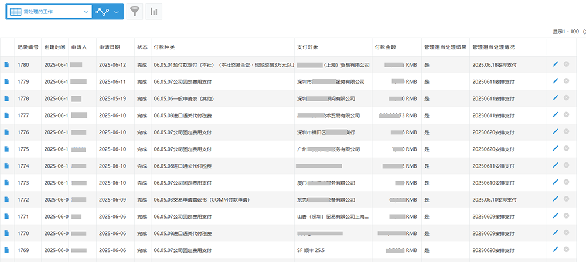
Task: Click the 申请日期 column header
Action: click(x=110, y=47)
